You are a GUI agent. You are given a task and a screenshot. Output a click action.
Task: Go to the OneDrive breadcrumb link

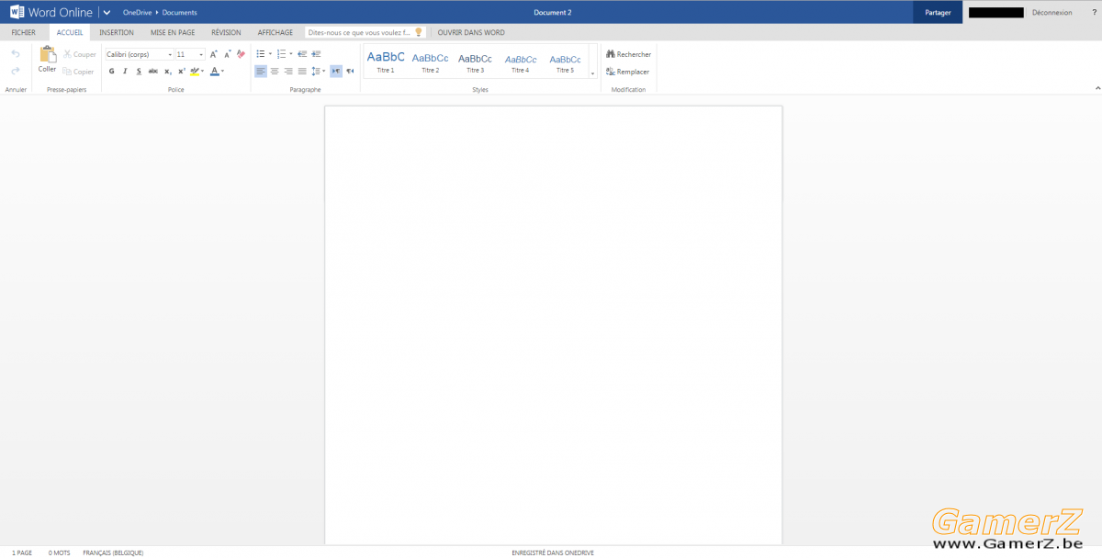coord(137,13)
